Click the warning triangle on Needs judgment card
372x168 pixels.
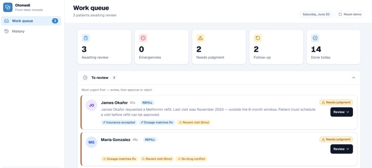[x=200, y=38]
